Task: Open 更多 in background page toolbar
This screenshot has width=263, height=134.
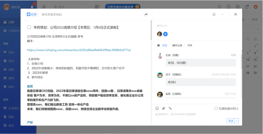Action: pyautogui.click(x=253, y=20)
